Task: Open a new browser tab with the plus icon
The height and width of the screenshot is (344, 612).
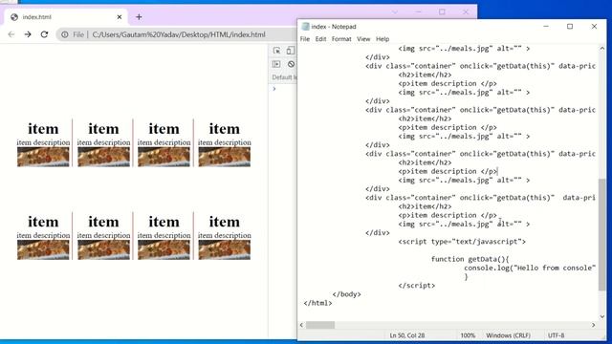Action: [139, 17]
